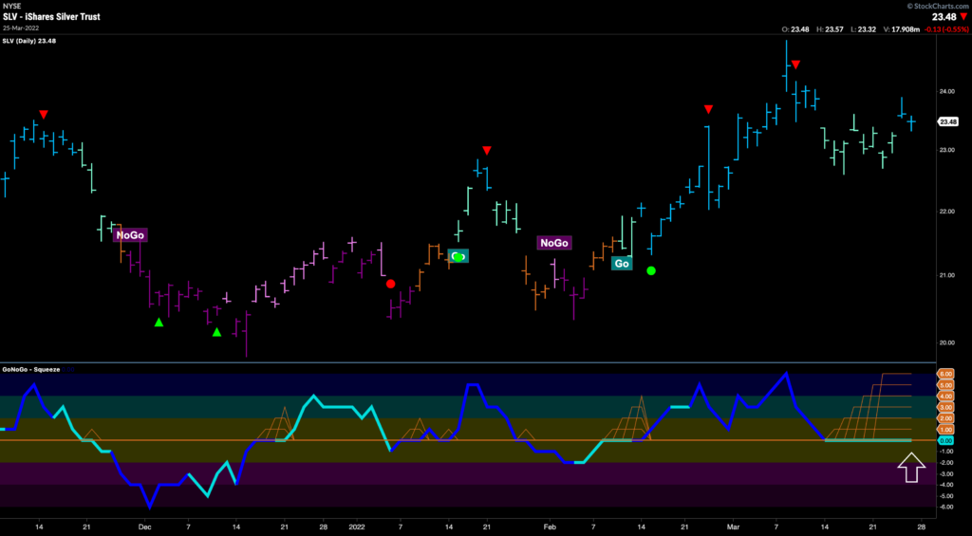Click the red down-triangle marker at the November high

tap(44, 115)
